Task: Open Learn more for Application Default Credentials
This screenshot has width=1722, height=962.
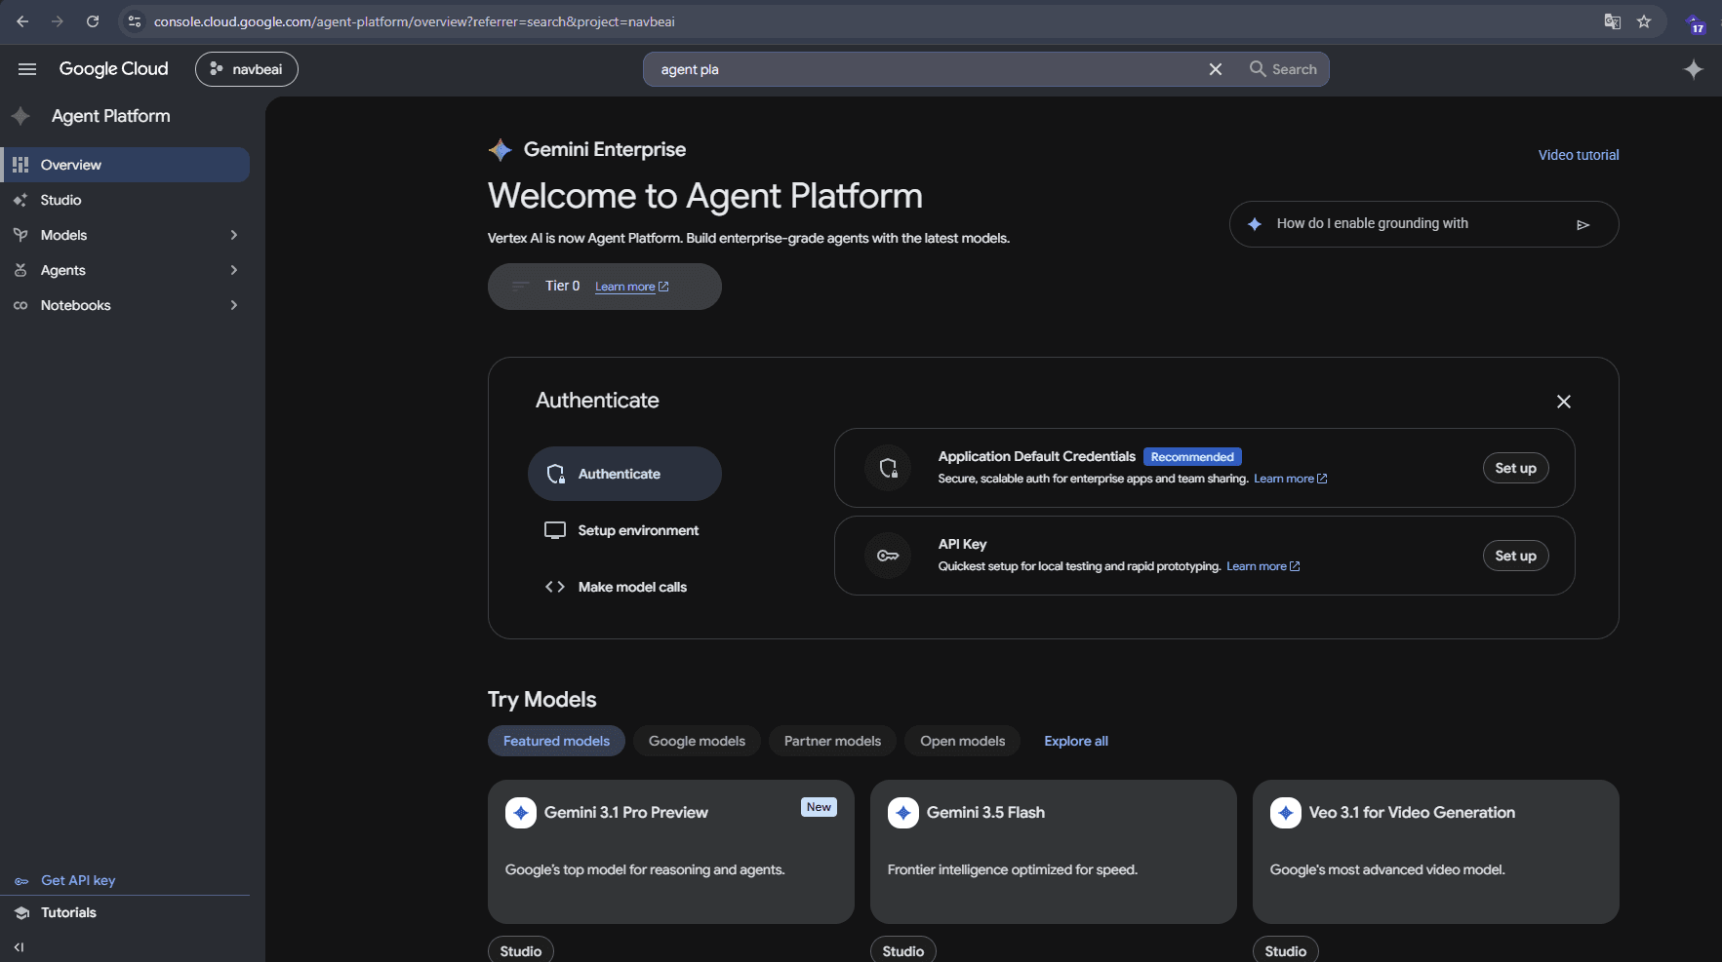Action: tap(1290, 479)
